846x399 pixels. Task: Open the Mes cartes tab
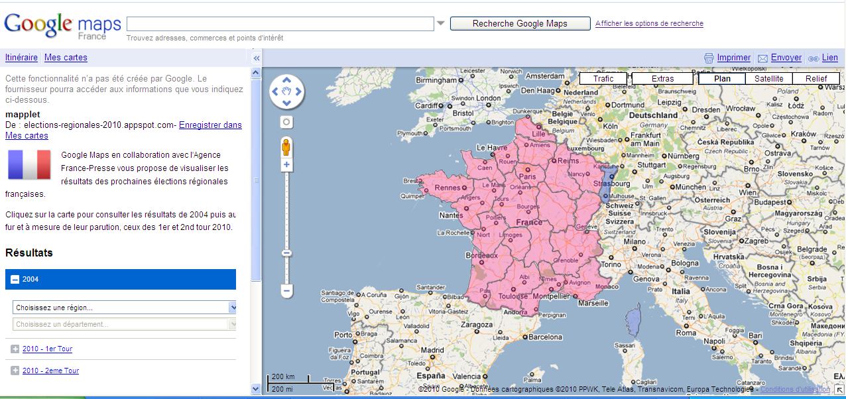[x=66, y=58]
